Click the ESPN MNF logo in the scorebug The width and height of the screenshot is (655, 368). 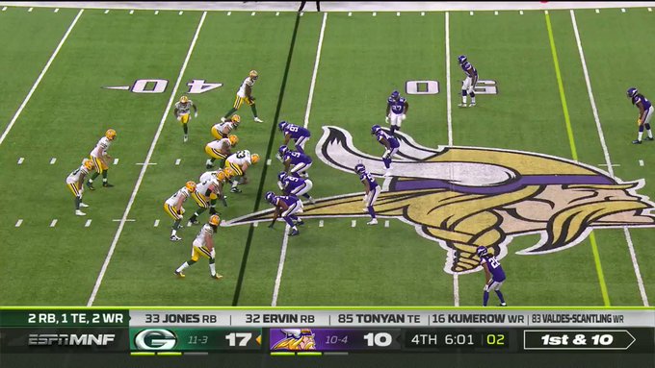point(71,340)
